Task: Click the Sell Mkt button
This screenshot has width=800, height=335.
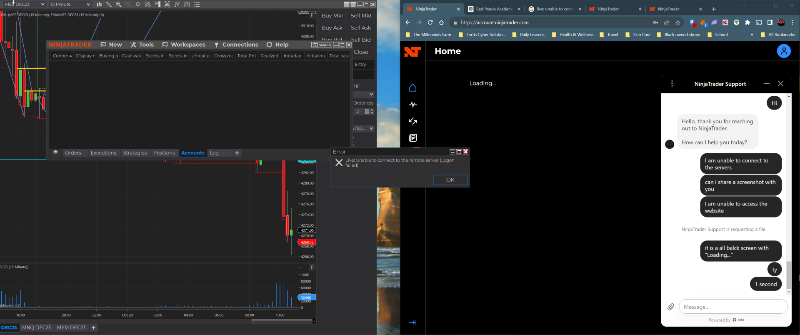Action: click(x=361, y=15)
